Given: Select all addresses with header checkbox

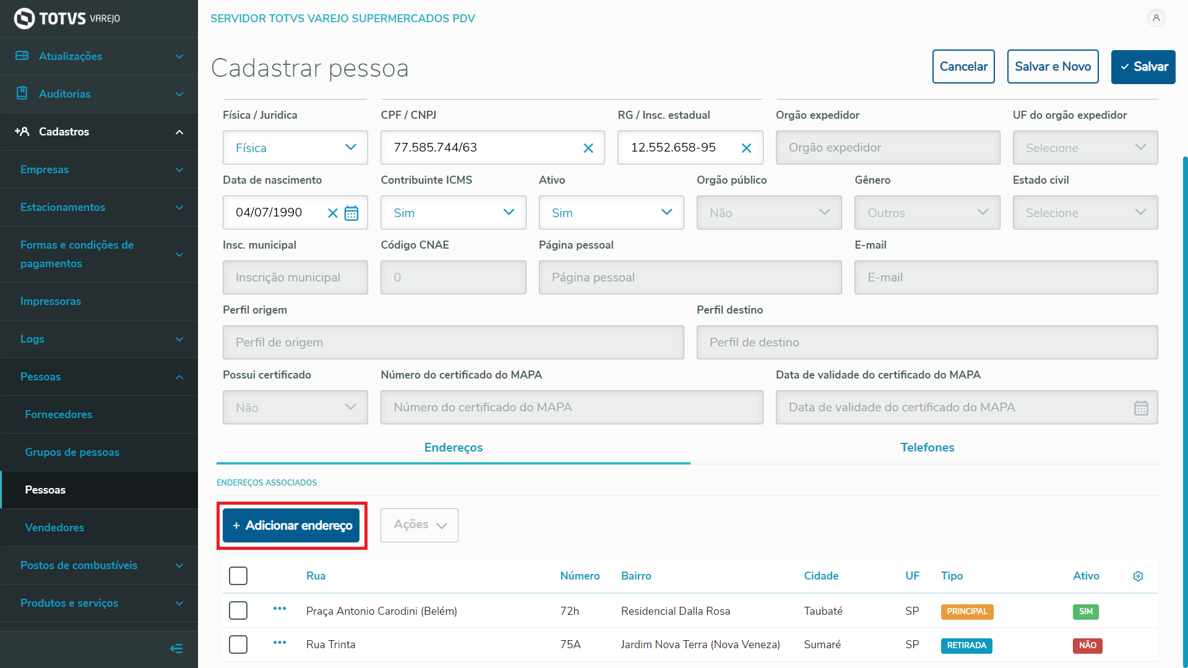Looking at the screenshot, I should pos(238,576).
